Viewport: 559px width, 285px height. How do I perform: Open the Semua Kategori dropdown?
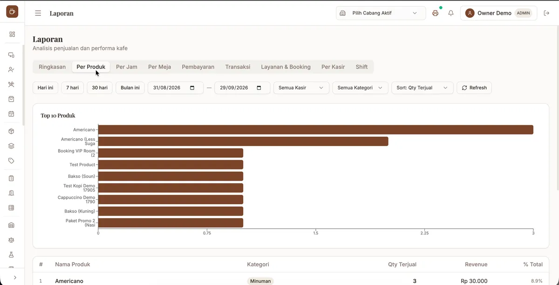click(360, 88)
